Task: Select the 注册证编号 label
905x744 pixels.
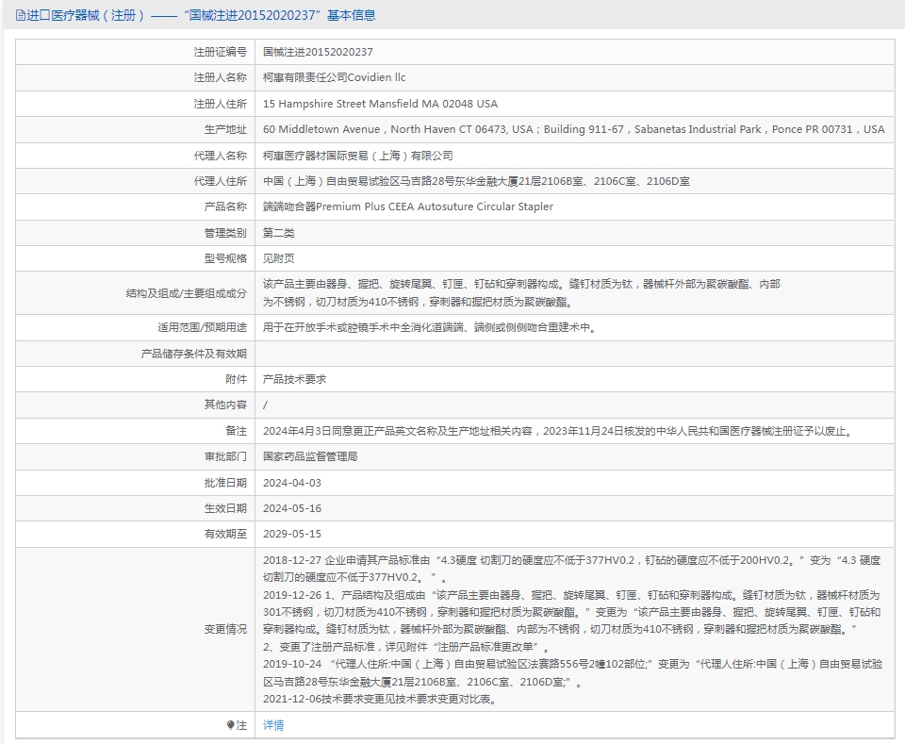Action: [x=220, y=52]
